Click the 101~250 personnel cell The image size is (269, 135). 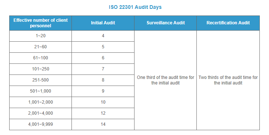click(41, 69)
